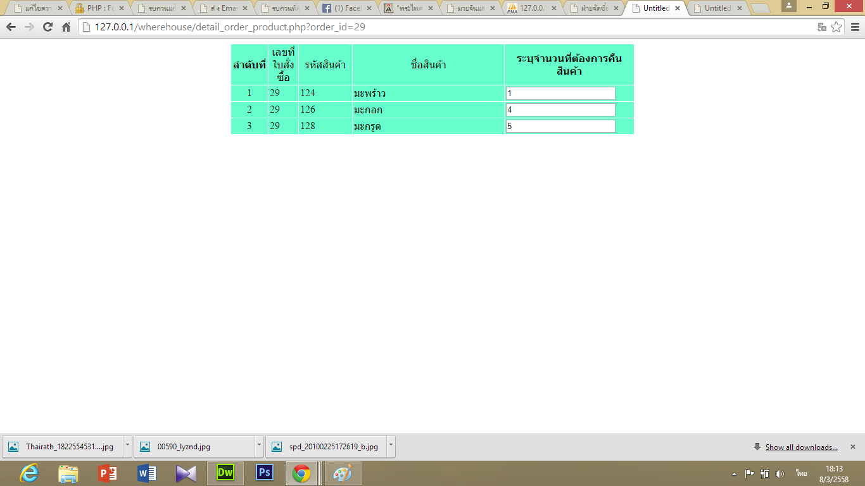Viewport: 865px width, 486px height.
Task: Close the Facebook tab
Action: 370,9
